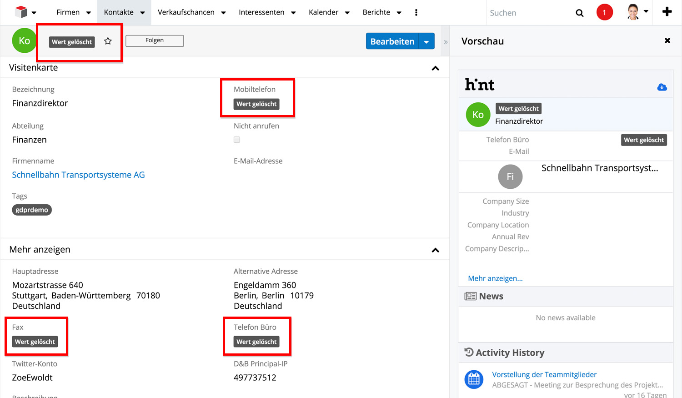The image size is (682, 398).
Task: Toggle the Nicht anrufen checkbox
Action: coord(237,140)
